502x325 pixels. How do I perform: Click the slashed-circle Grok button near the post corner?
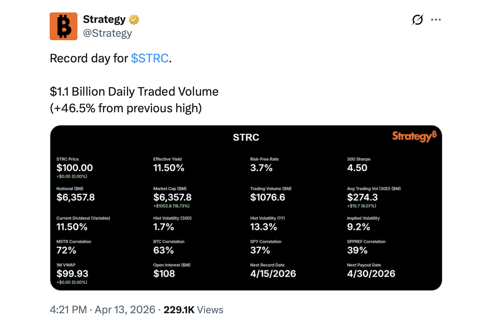point(417,20)
